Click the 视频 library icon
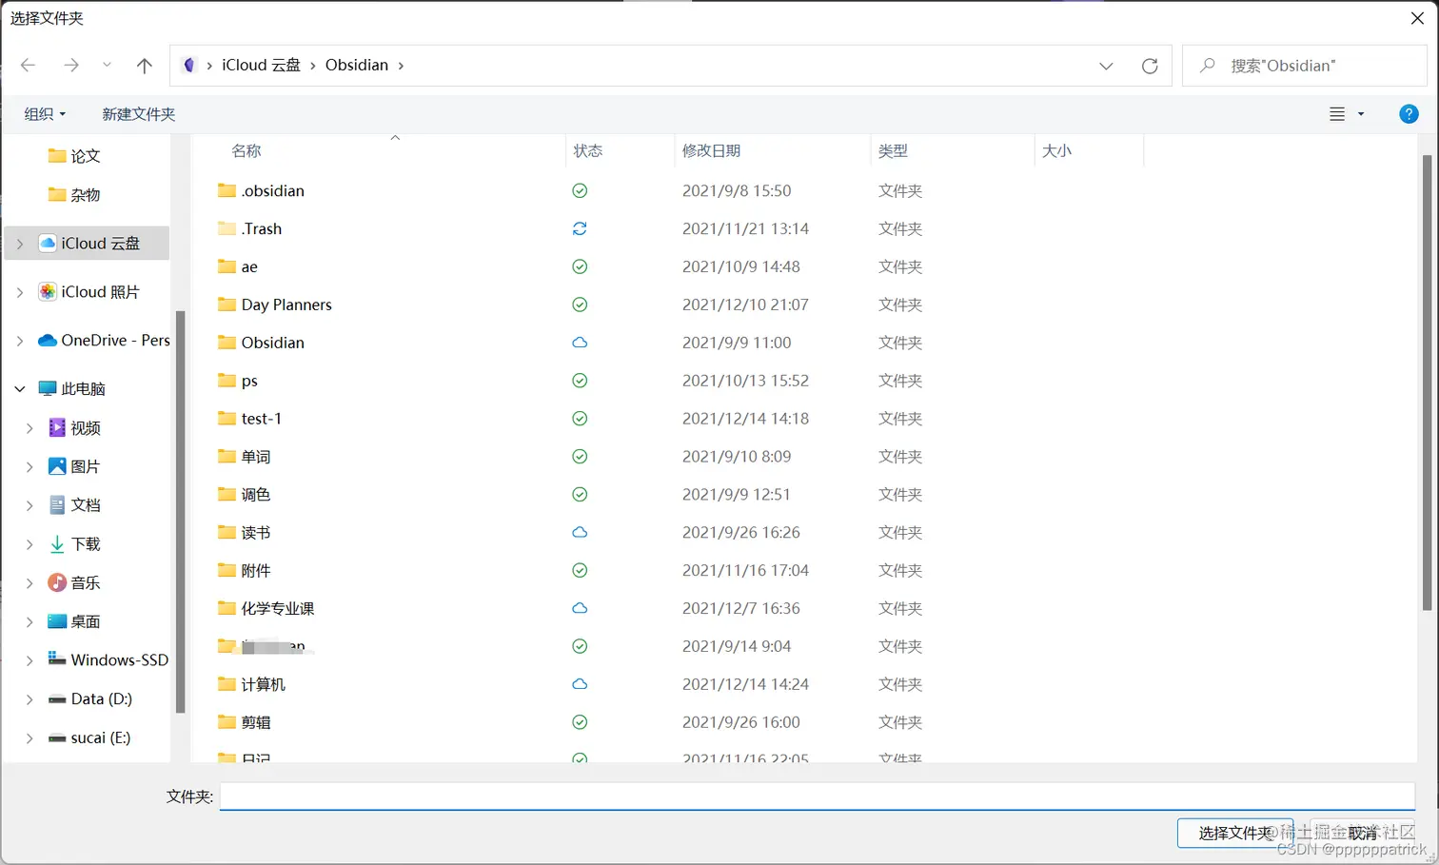 coord(57,427)
